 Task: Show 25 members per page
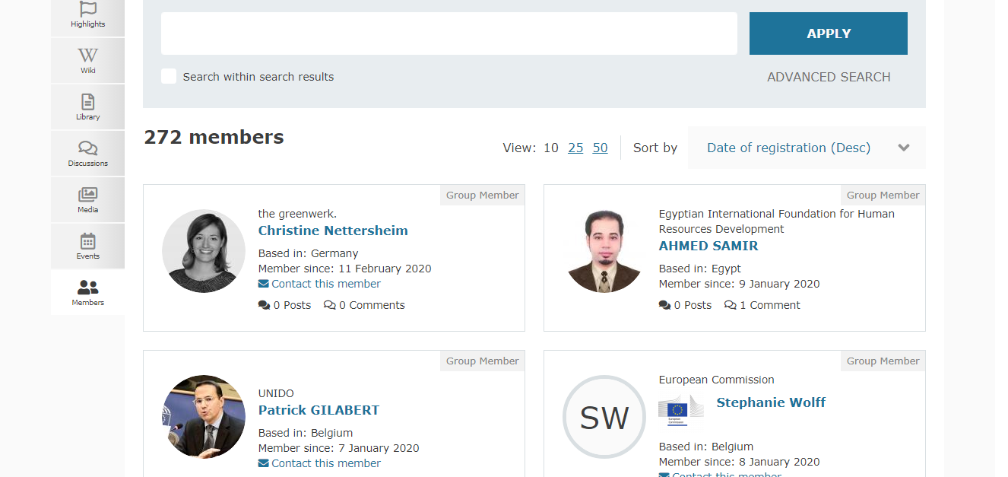point(575,148)
